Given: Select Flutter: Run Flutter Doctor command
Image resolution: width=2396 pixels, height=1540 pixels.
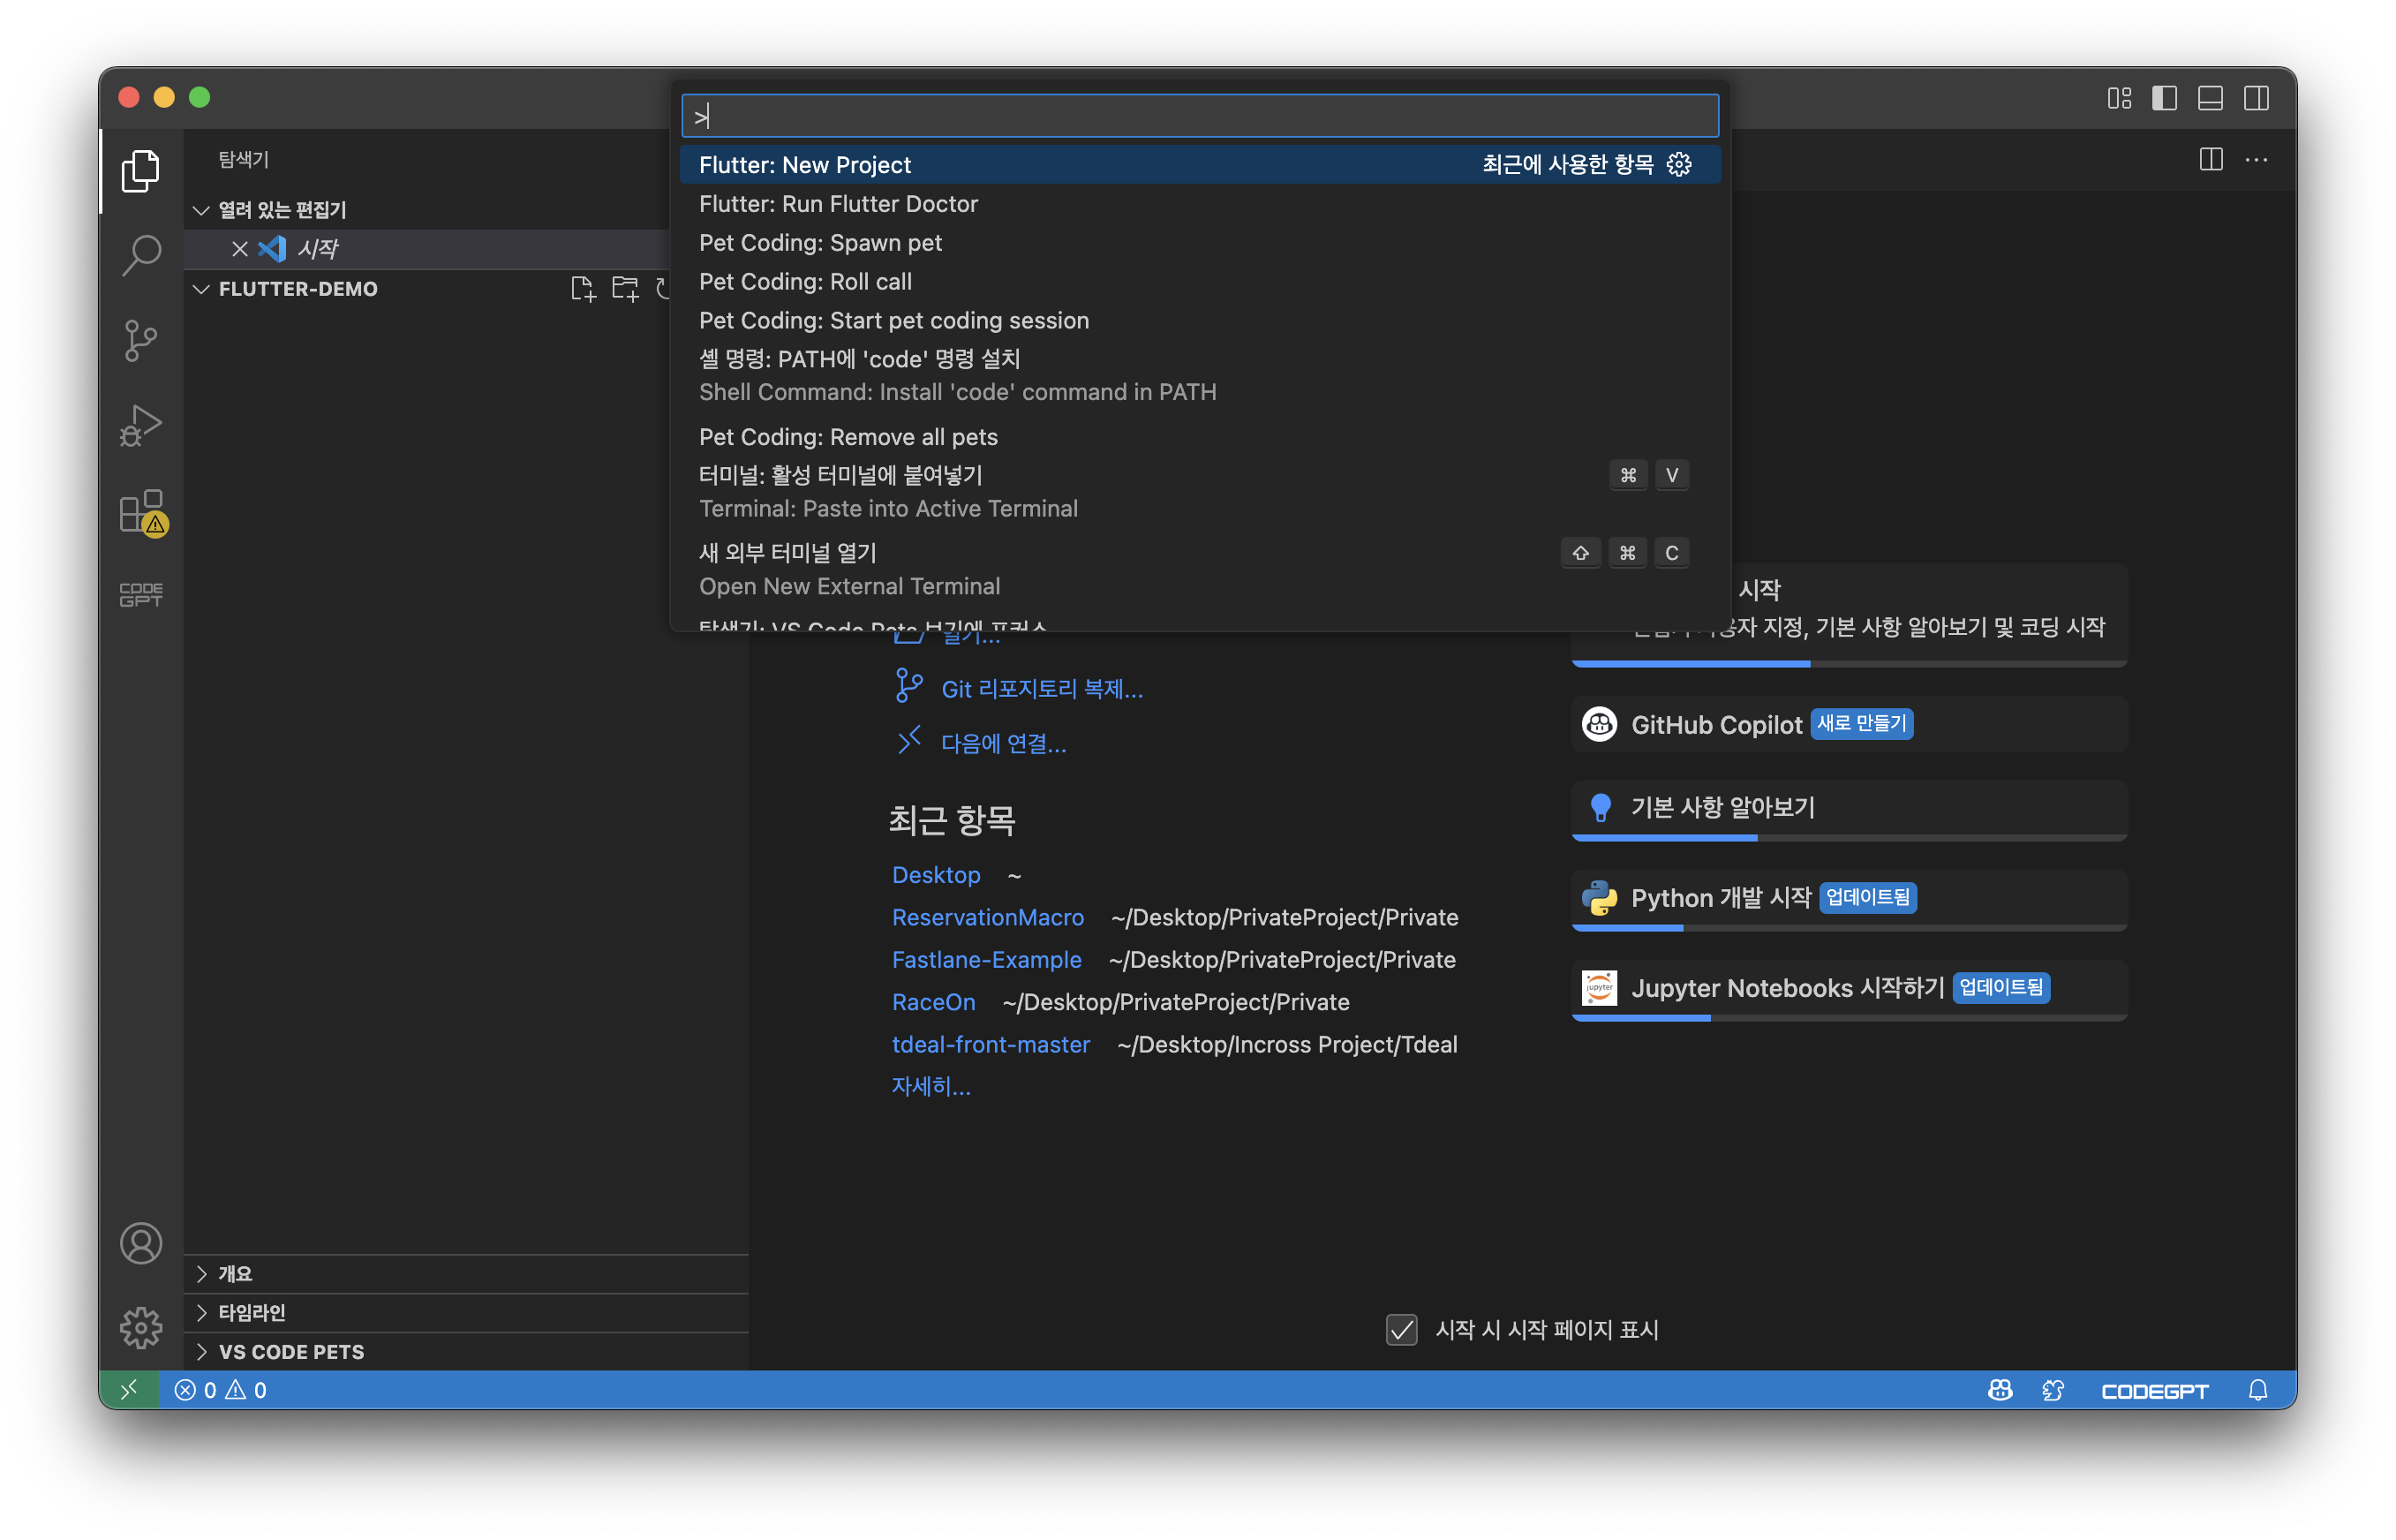Looking at the screenshot, I should (838, 204).
